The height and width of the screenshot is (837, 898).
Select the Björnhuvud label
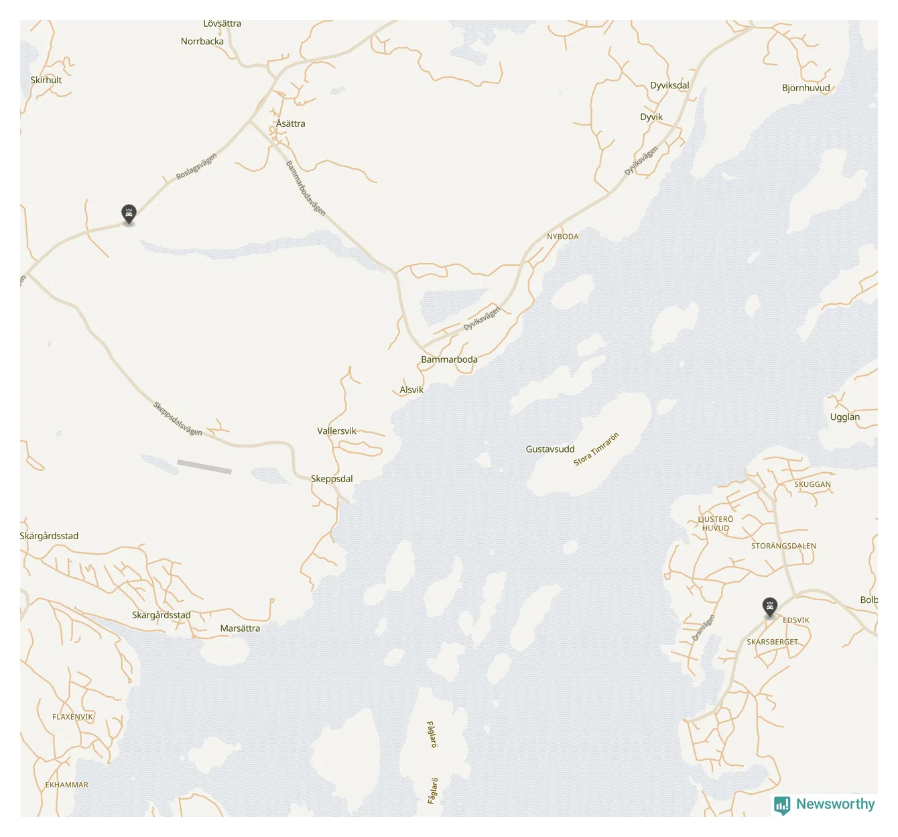pyautogui.click(x=806, y=88)
